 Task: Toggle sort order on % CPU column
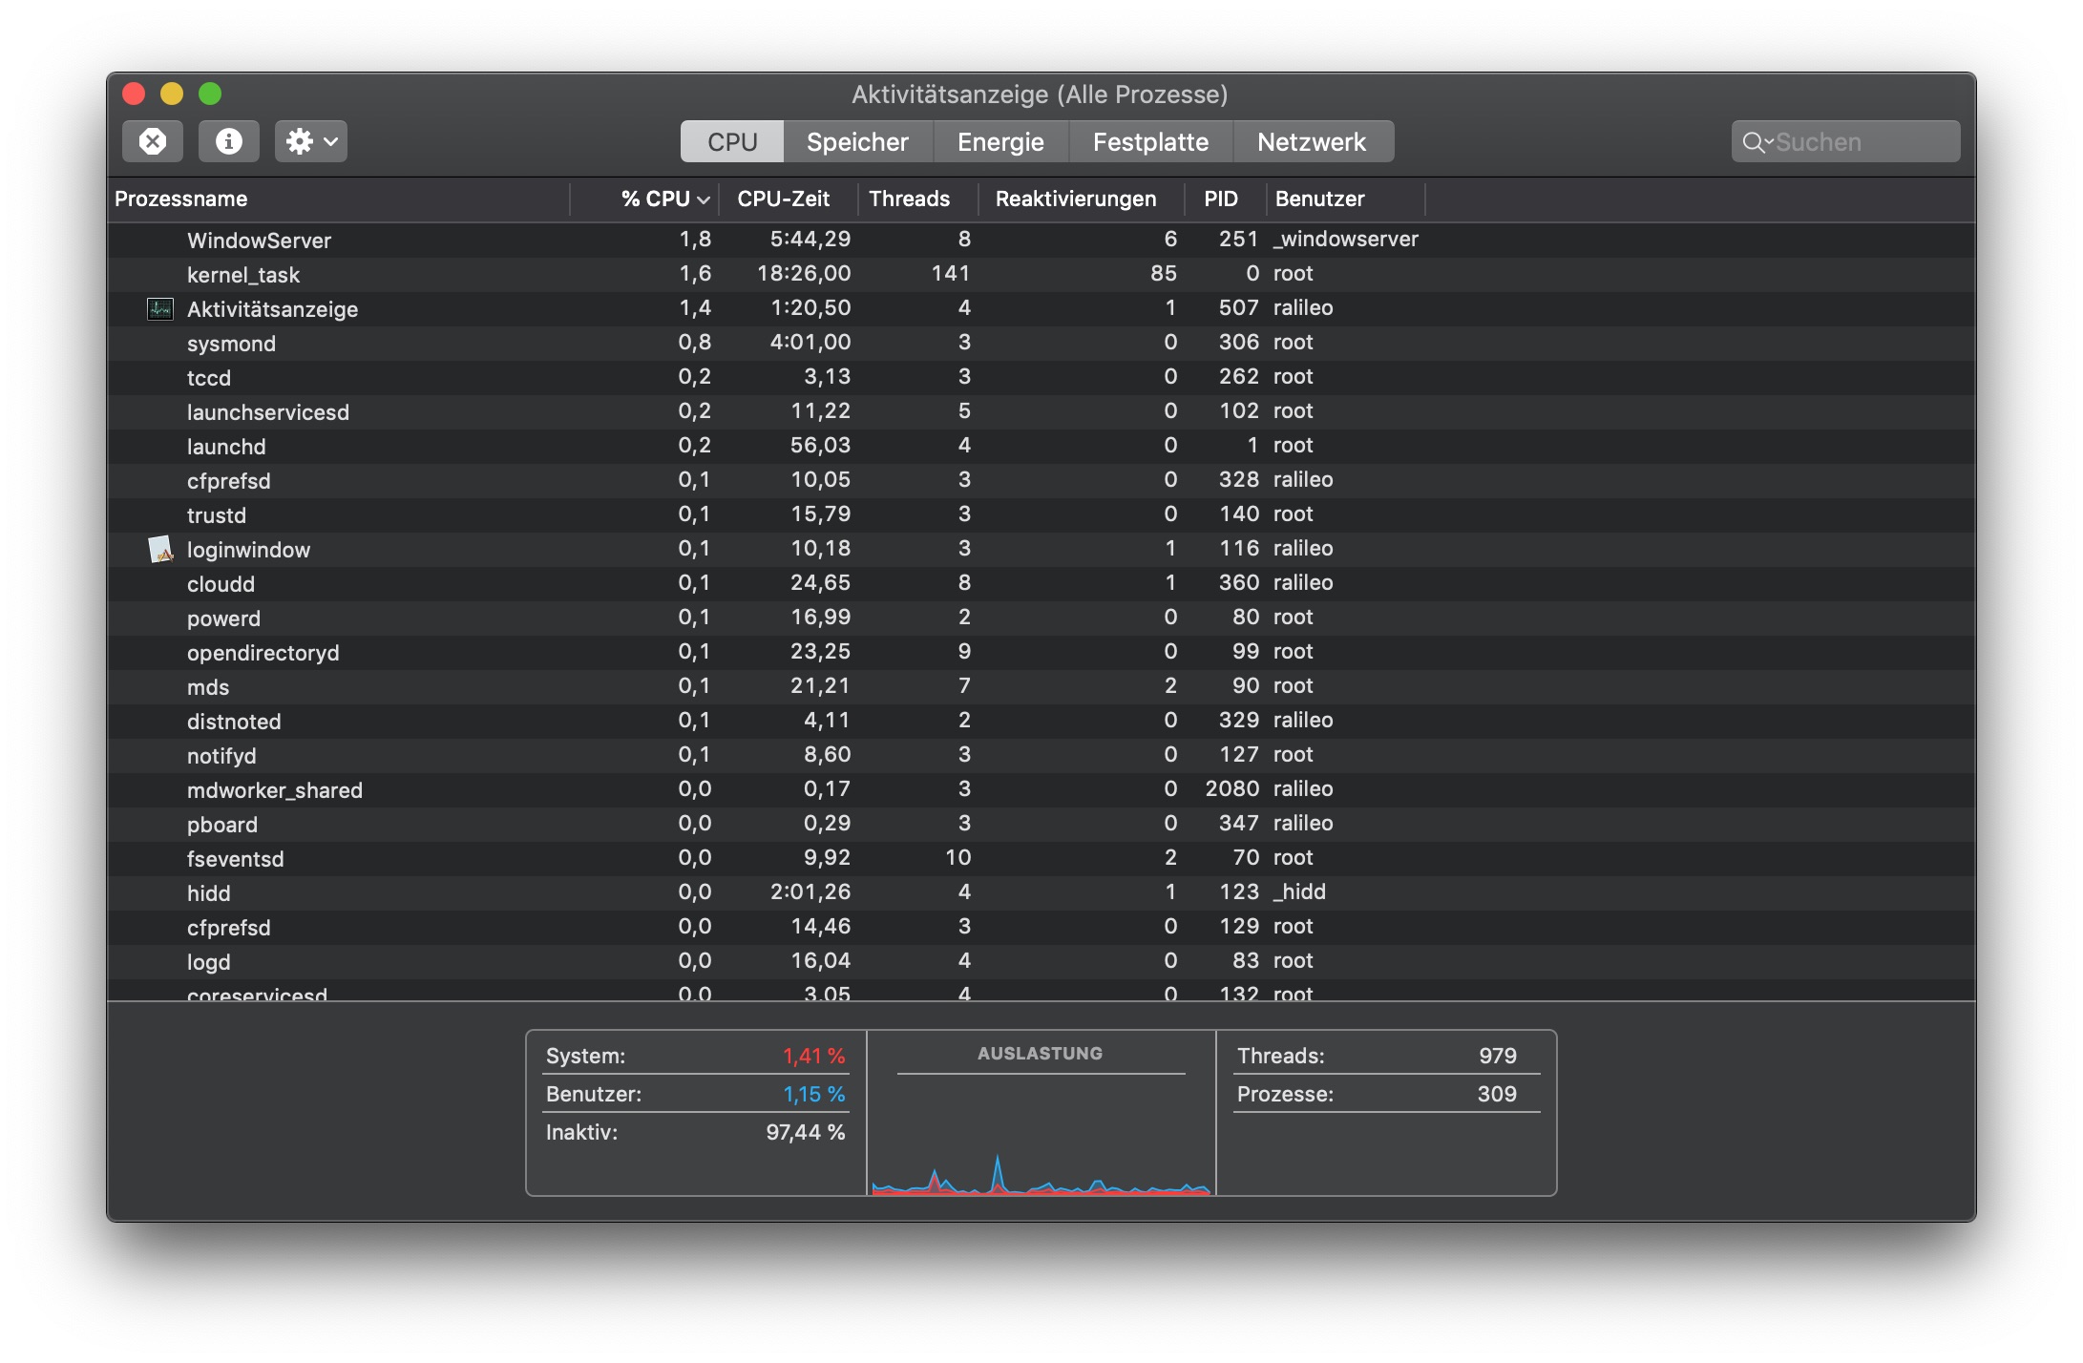pos(663,199)
